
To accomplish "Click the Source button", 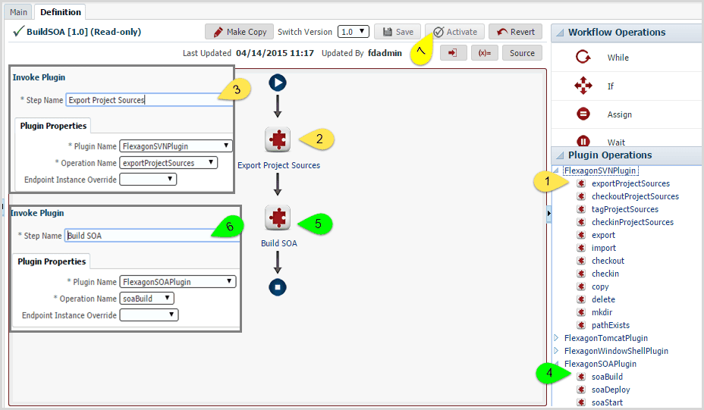I will 522,53.
